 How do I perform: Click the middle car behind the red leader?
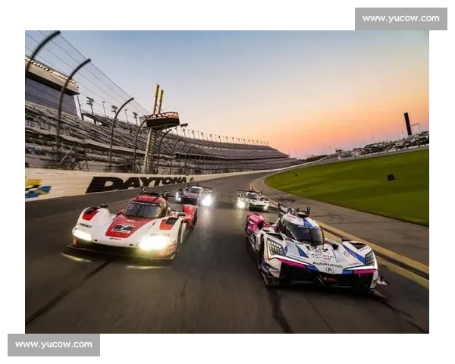194,195
